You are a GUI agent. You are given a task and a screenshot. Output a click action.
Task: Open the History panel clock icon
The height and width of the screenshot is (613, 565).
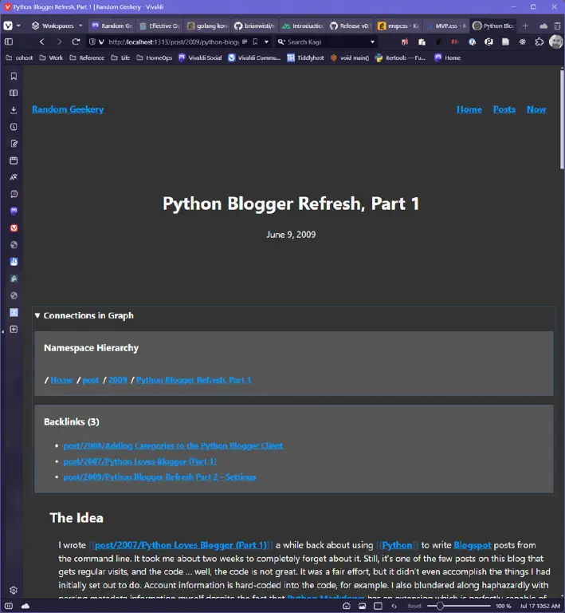[14, 127]
